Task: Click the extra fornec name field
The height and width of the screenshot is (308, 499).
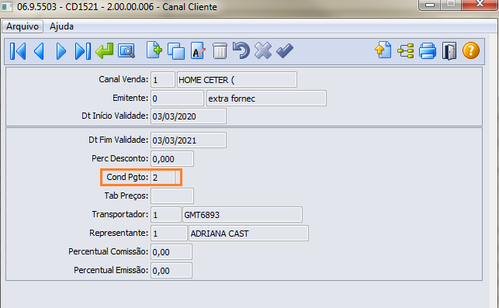Action: coord(266,99)
